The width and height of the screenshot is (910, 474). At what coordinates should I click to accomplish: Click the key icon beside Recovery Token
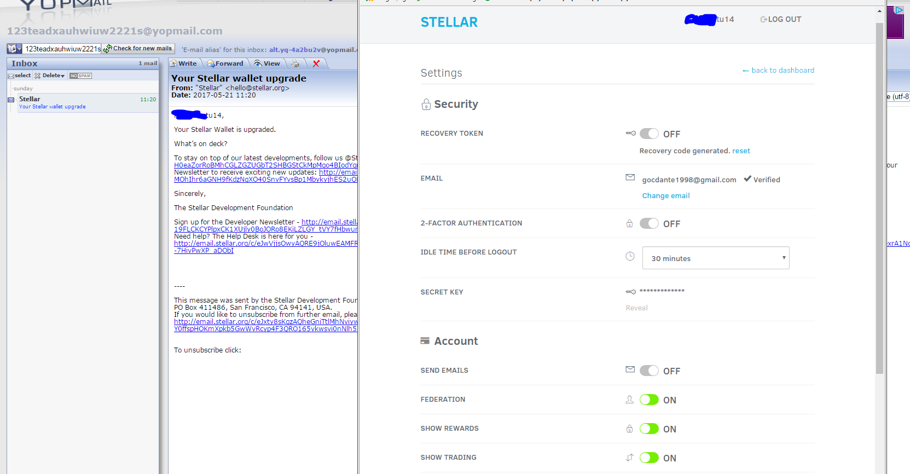point(631,133)
